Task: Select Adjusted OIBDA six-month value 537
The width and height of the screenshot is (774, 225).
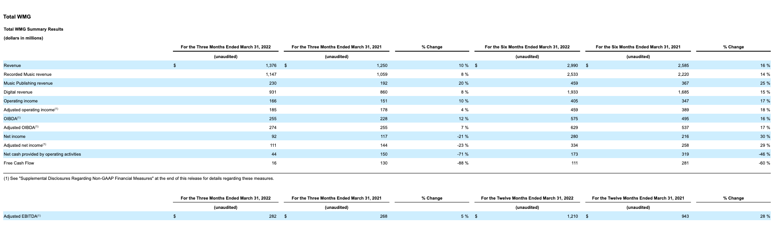Action: tap(685, 127)
